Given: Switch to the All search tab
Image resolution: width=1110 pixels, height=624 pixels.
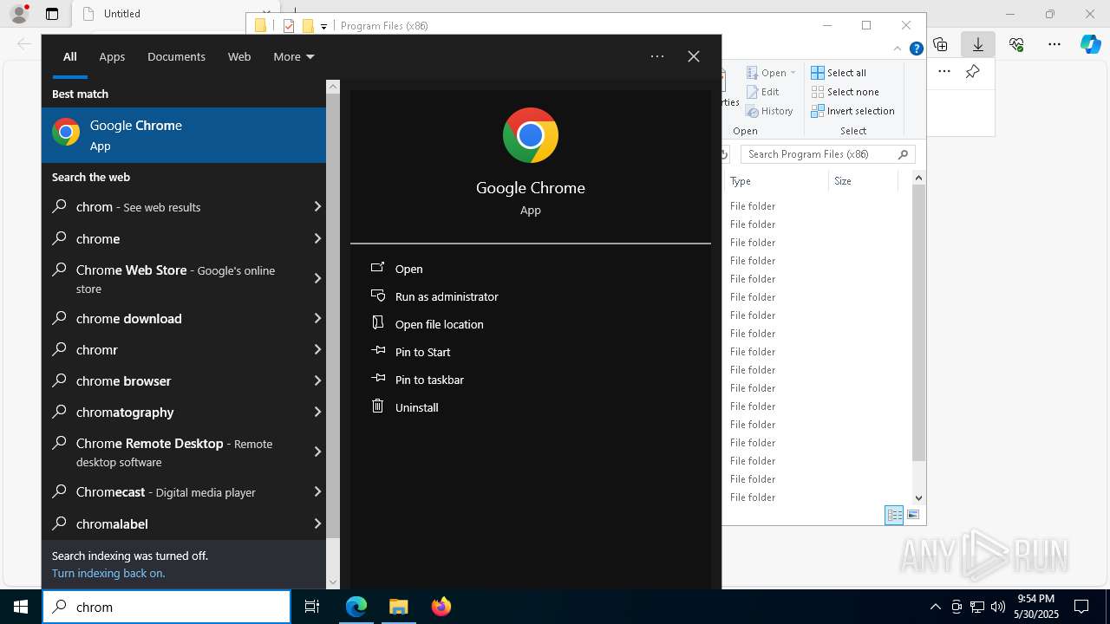Looking at the screenshot, I should point(70,56).
